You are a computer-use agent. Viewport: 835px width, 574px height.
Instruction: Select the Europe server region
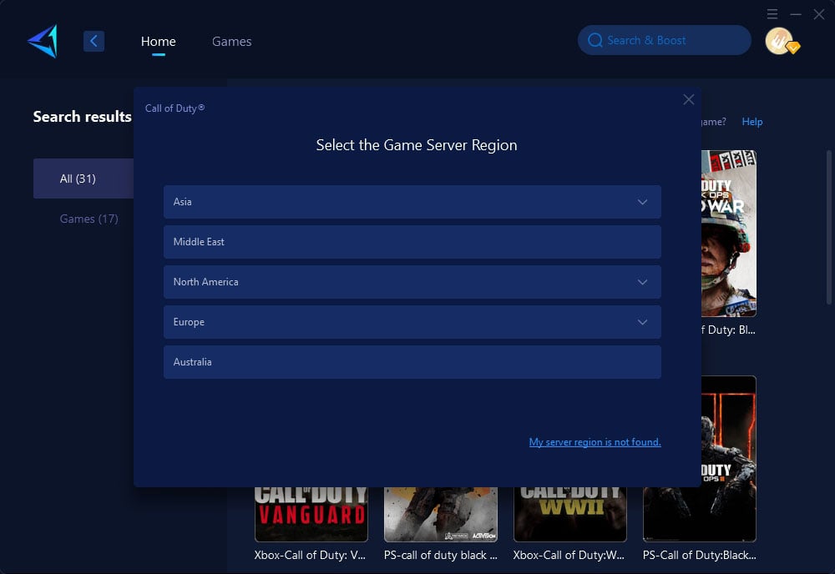point(412,322)
